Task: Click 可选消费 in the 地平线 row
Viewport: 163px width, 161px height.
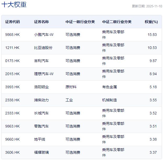Action: point(73,140)
